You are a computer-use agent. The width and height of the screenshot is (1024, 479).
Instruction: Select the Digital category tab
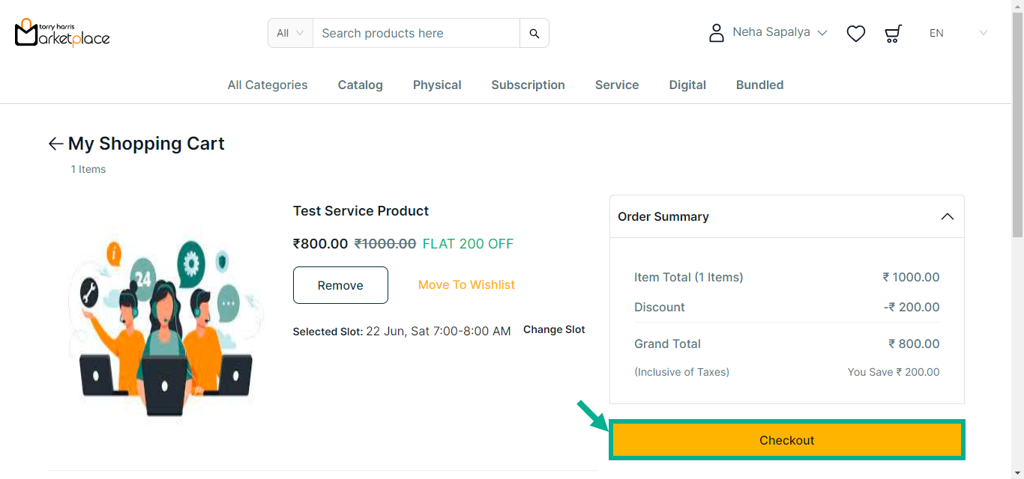687,85
